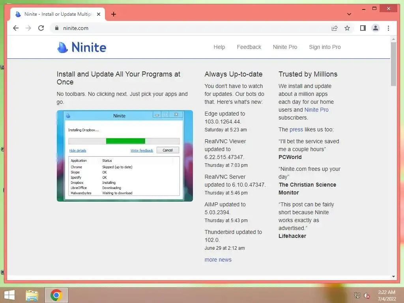Screen dimensions: 404x303
Task: Click the page vertical scrollbar thumb
Action: point(393,64)
